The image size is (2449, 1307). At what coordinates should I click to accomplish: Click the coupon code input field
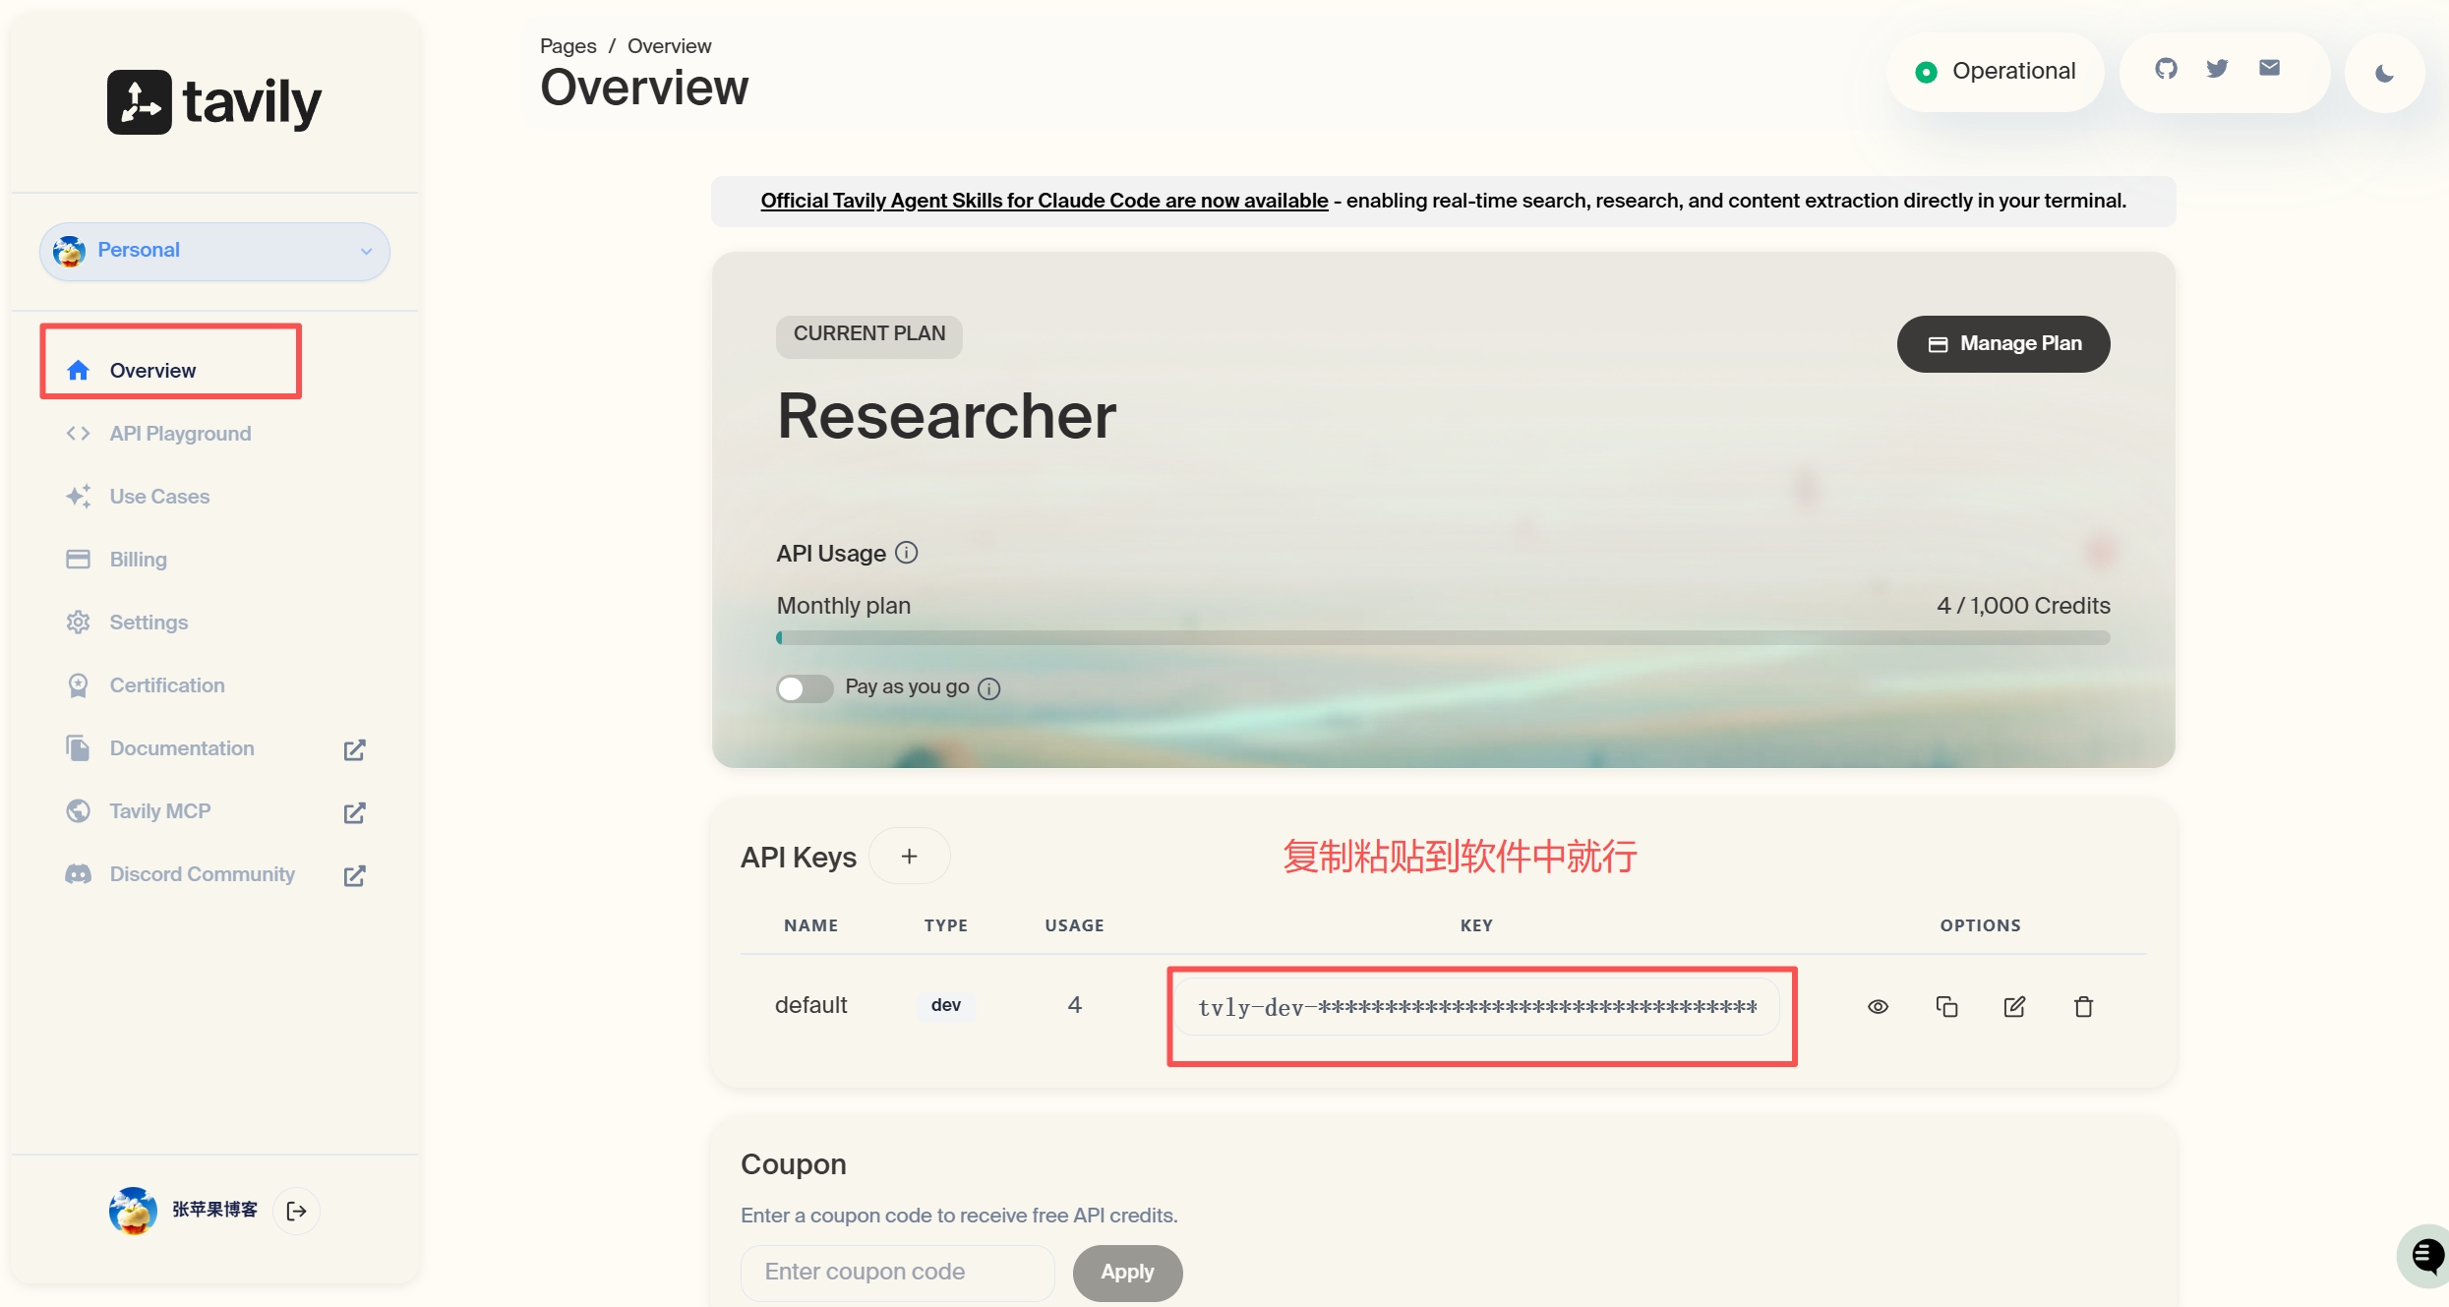898,1273
